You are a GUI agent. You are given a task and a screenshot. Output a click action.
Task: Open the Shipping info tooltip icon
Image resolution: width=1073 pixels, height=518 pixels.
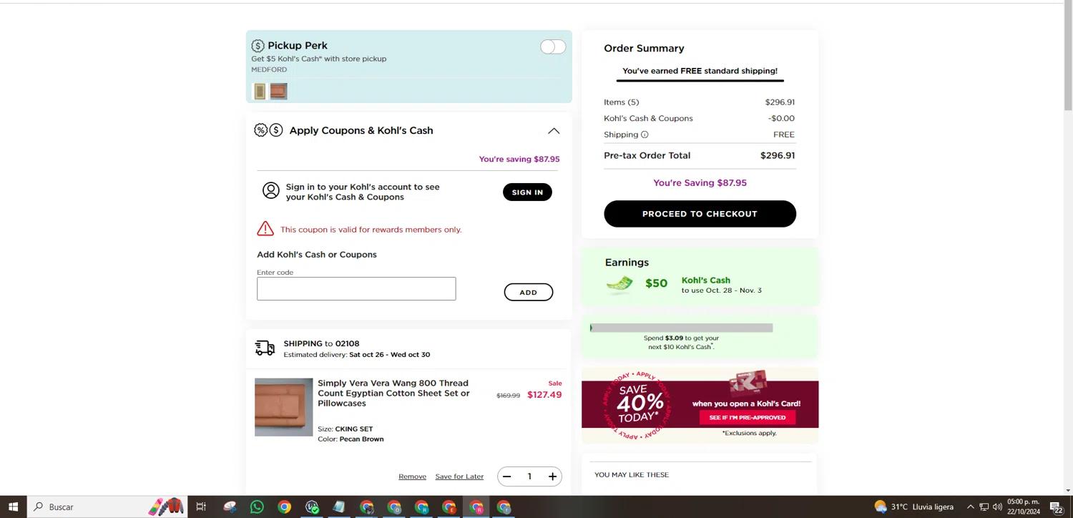point(645,135)
